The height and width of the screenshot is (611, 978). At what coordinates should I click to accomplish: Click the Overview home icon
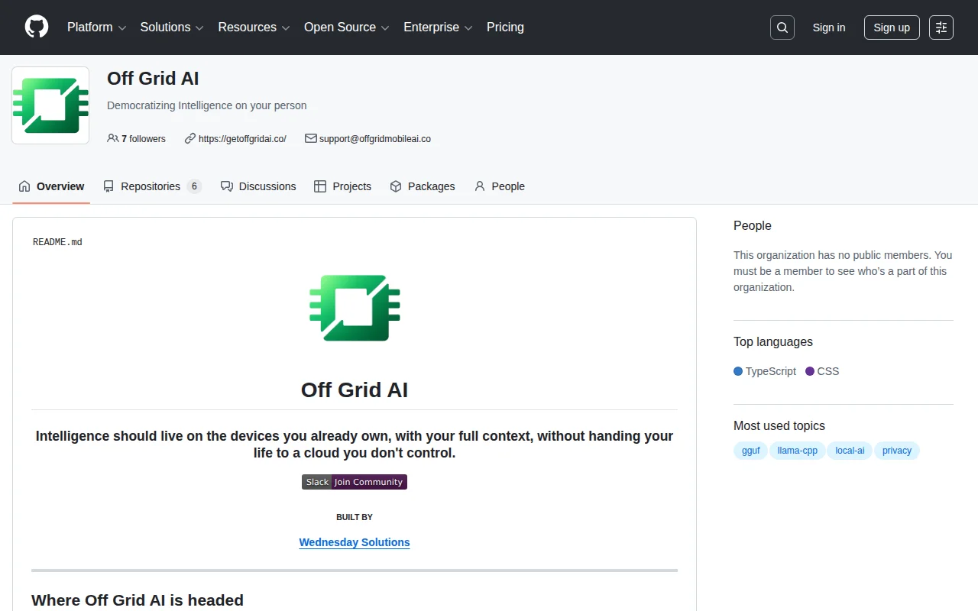point(24,186)
